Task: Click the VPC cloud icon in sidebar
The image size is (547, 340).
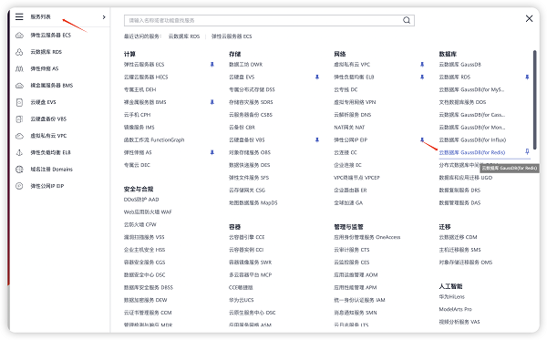Action: pos(19,136)
